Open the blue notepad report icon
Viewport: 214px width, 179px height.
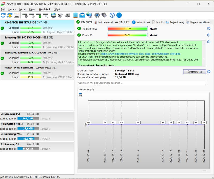(x=75, y=15)
